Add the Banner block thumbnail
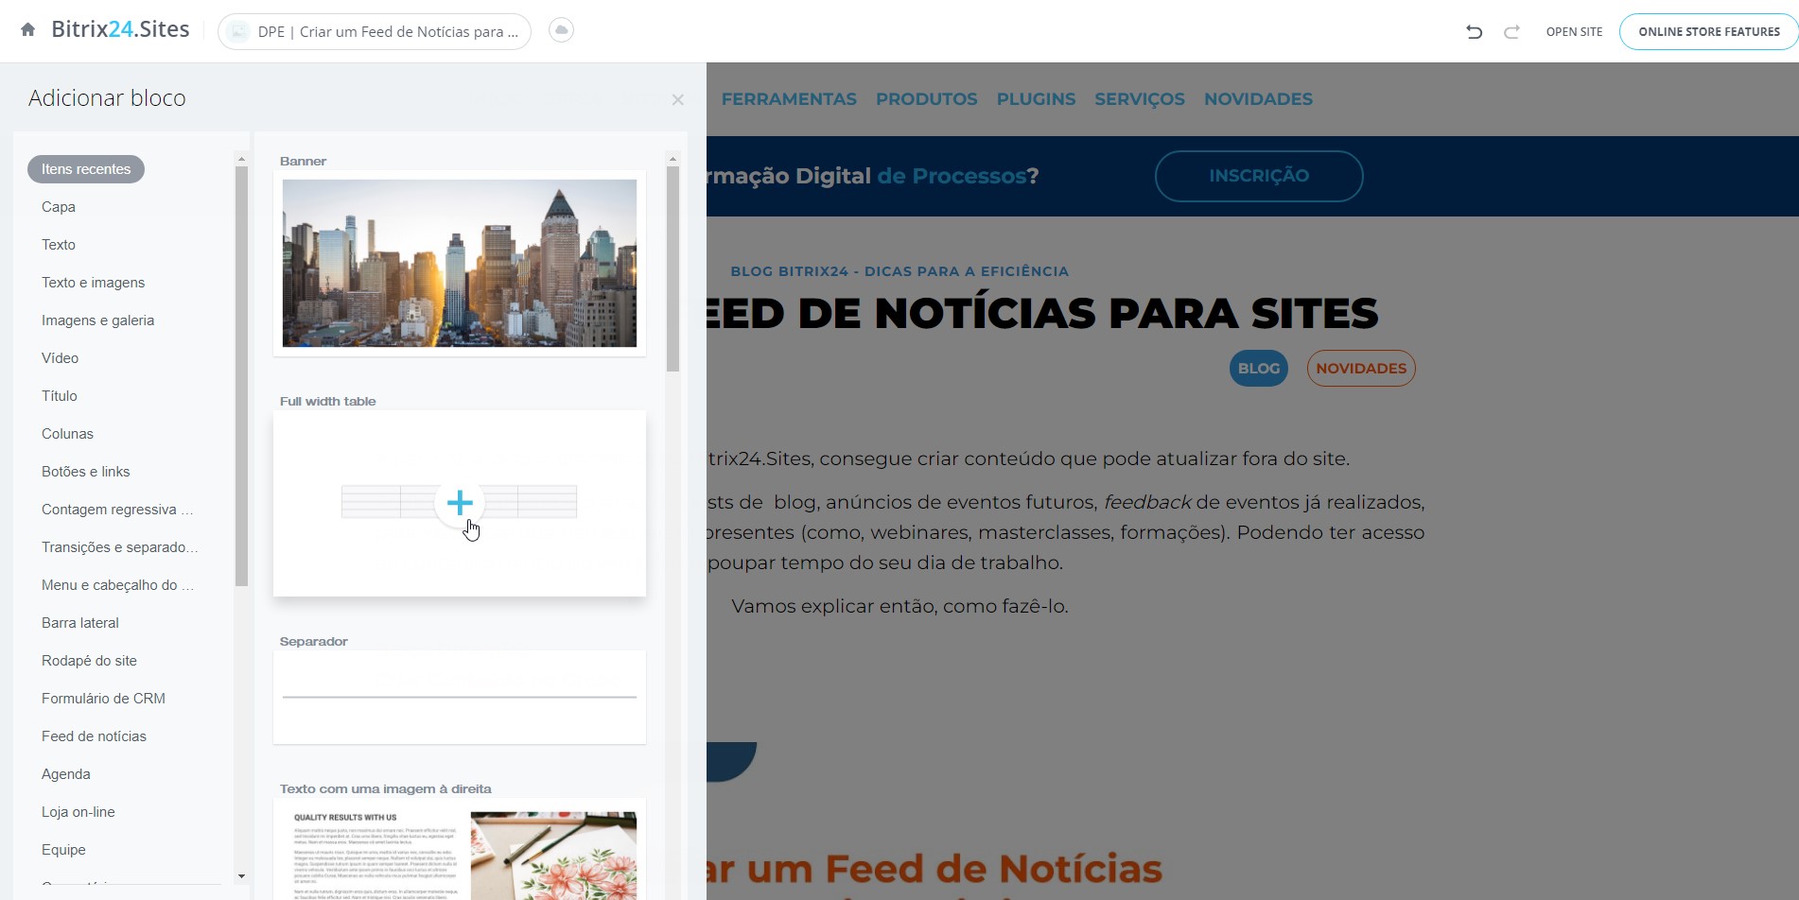The height and width of the screenshot is (900, 1799). point(460,263)
